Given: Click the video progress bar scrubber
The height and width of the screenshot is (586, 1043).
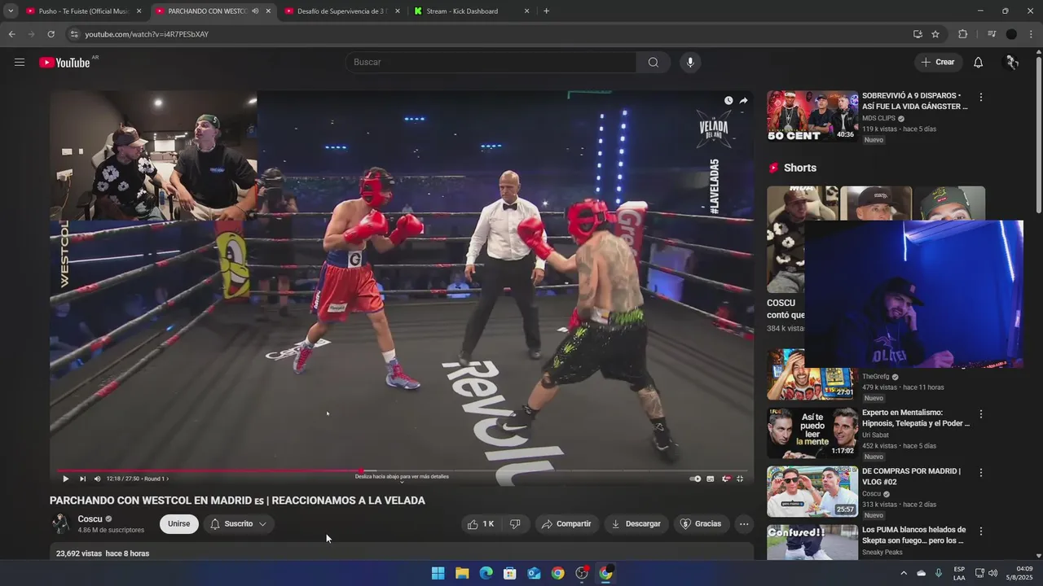Looking at the screenshot, I should point(362,470).
